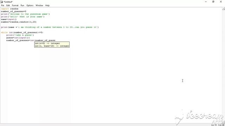This screenshot has width=225, height=126.
Task: Click the 'int(x=0) -> integer' calltip line
Action: pyautogui.click(x=47, y=43)
